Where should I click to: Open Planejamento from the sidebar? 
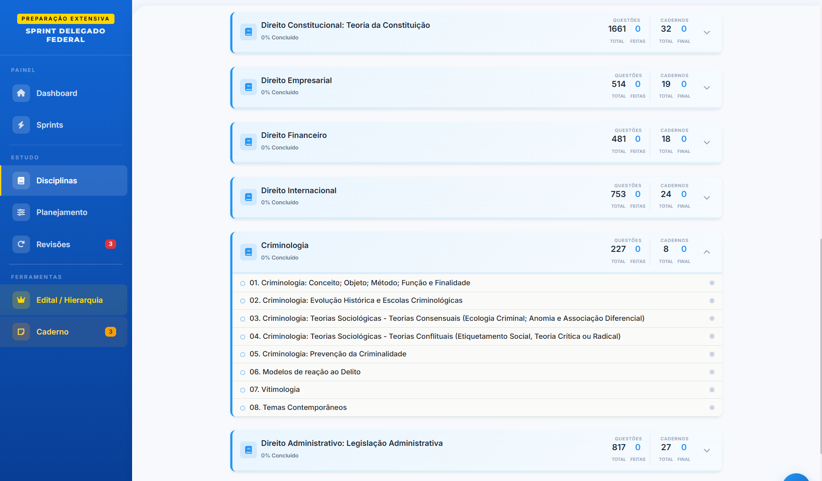pyautogui.click(x=64, y=212)
